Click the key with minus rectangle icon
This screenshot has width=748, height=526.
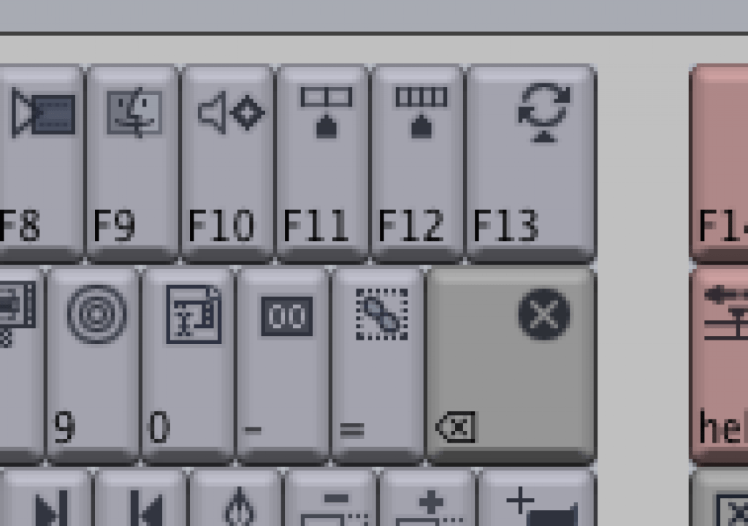pos(331,498)
